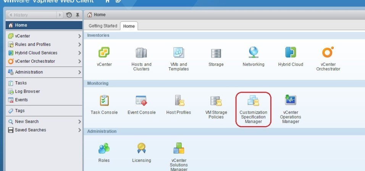Viewport: 365px width, 171px height.
Task: Click the Tags item in the navigator
Action: pyautogui.click(x=44, y=111)
